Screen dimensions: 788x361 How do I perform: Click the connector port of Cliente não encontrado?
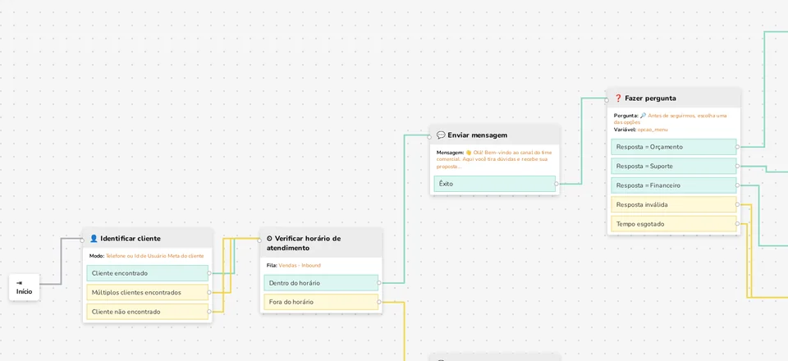point(209,312)
